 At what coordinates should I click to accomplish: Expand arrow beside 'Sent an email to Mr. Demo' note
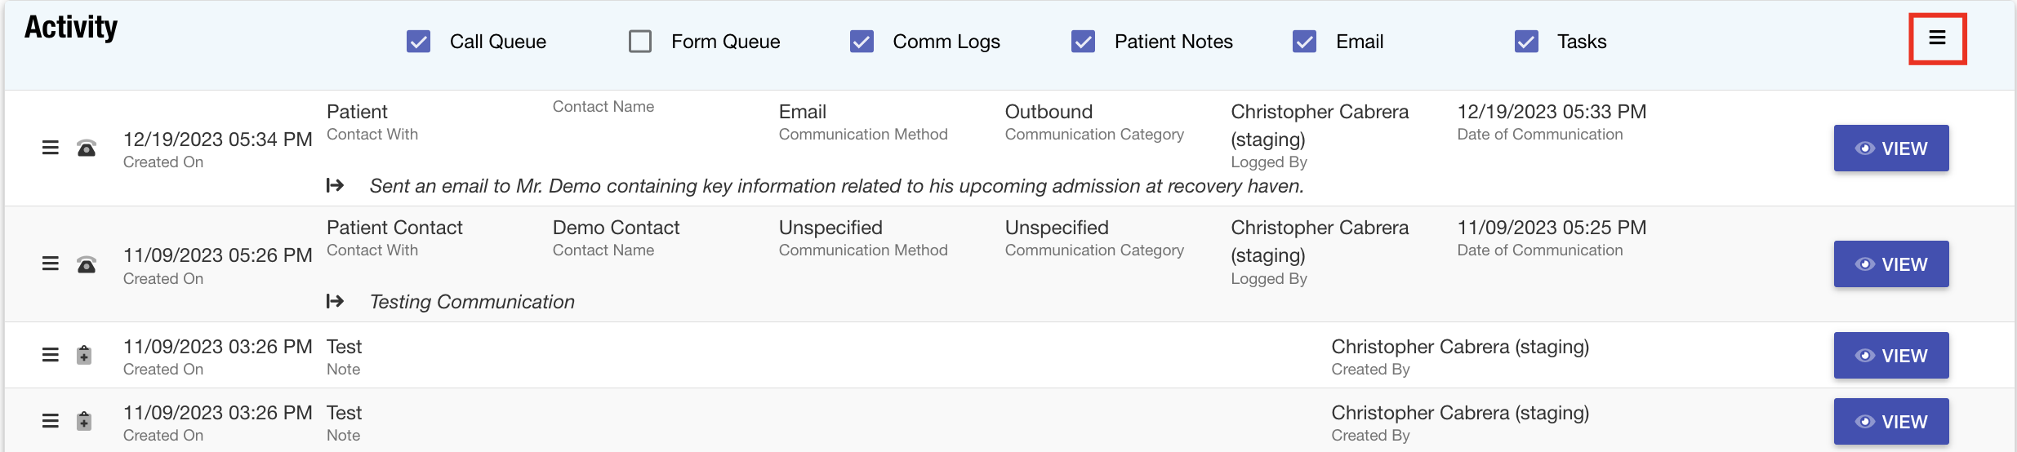tap(335, 186)
